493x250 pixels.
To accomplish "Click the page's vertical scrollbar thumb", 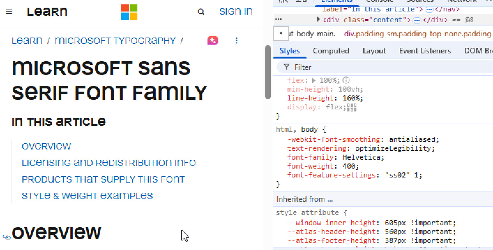I will (268, 72).
